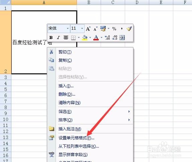Choose 删除(D) from context menu
This screenshot has width=192, height=162.
(90, 94)
